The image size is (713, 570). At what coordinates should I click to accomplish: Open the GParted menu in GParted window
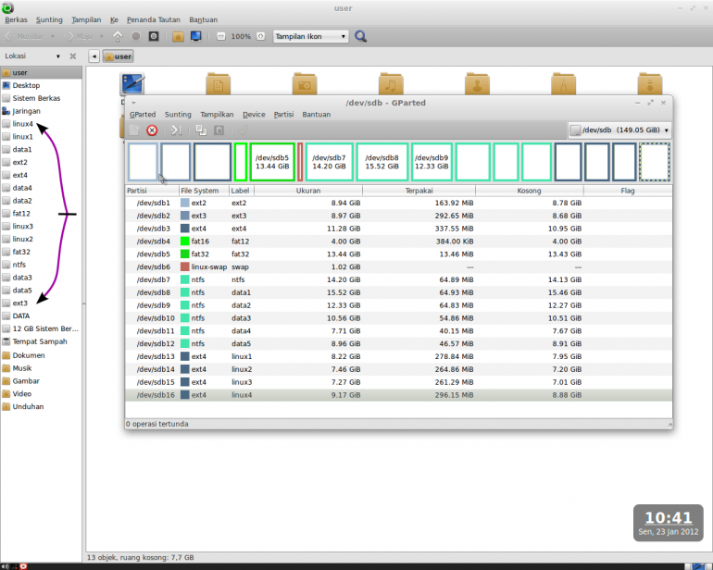143,115
